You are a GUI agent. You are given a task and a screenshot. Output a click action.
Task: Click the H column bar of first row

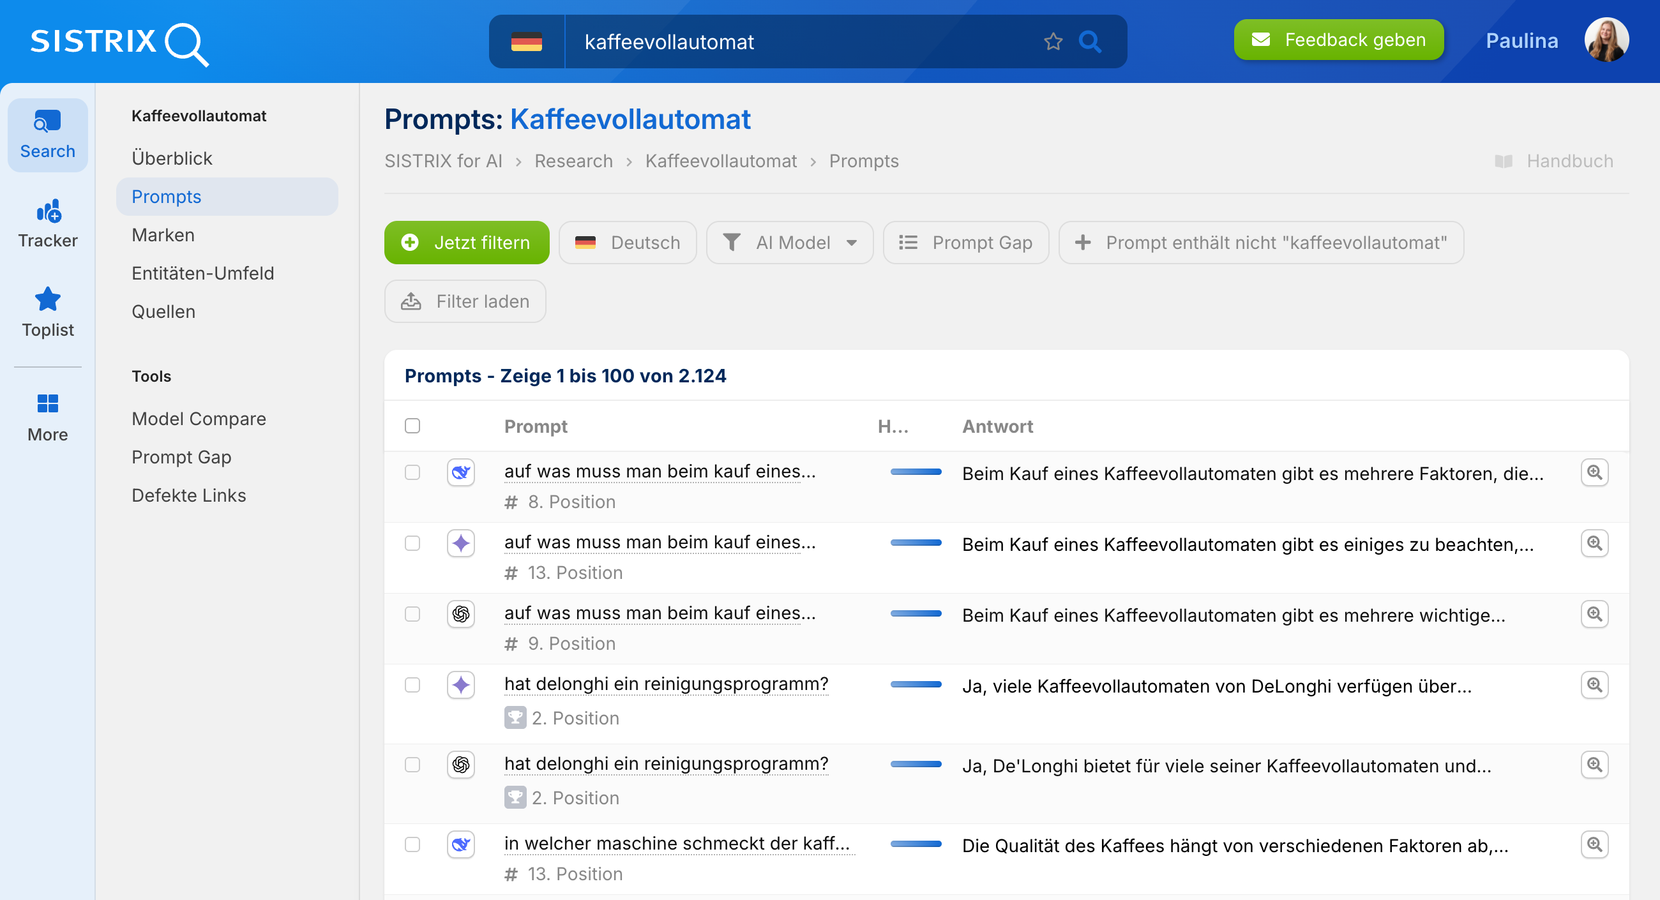(x=916, y=472)
